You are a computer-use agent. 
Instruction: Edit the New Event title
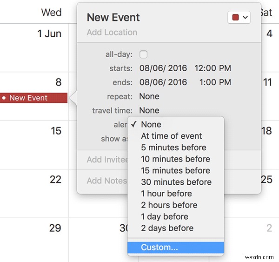click(x=113, y=18)
